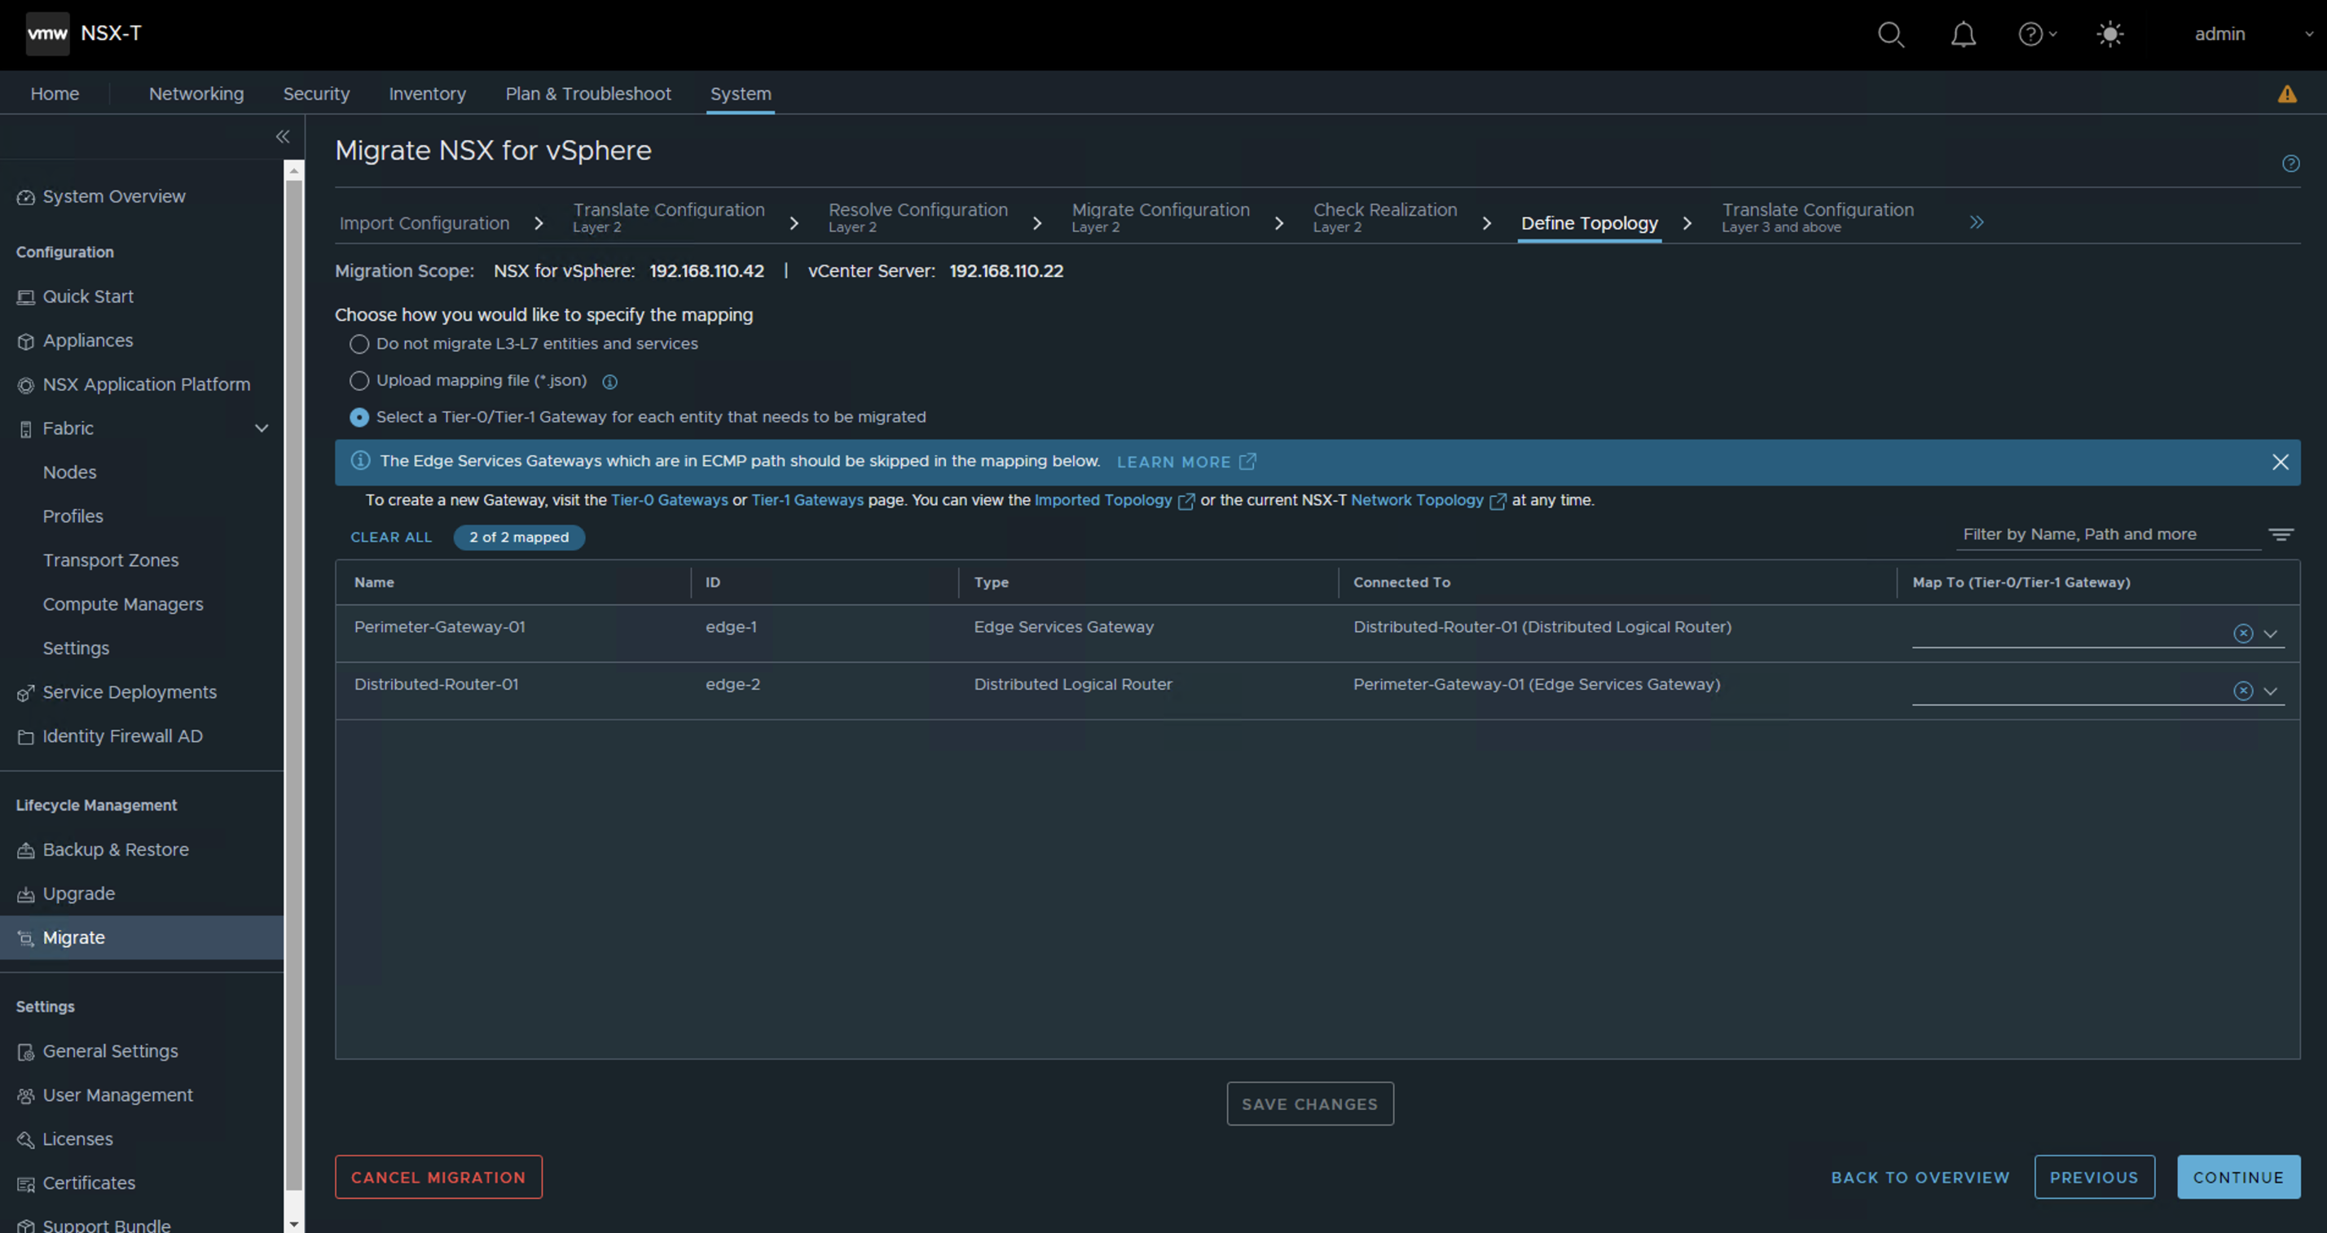Click the Continue button

(2237, 1177)
